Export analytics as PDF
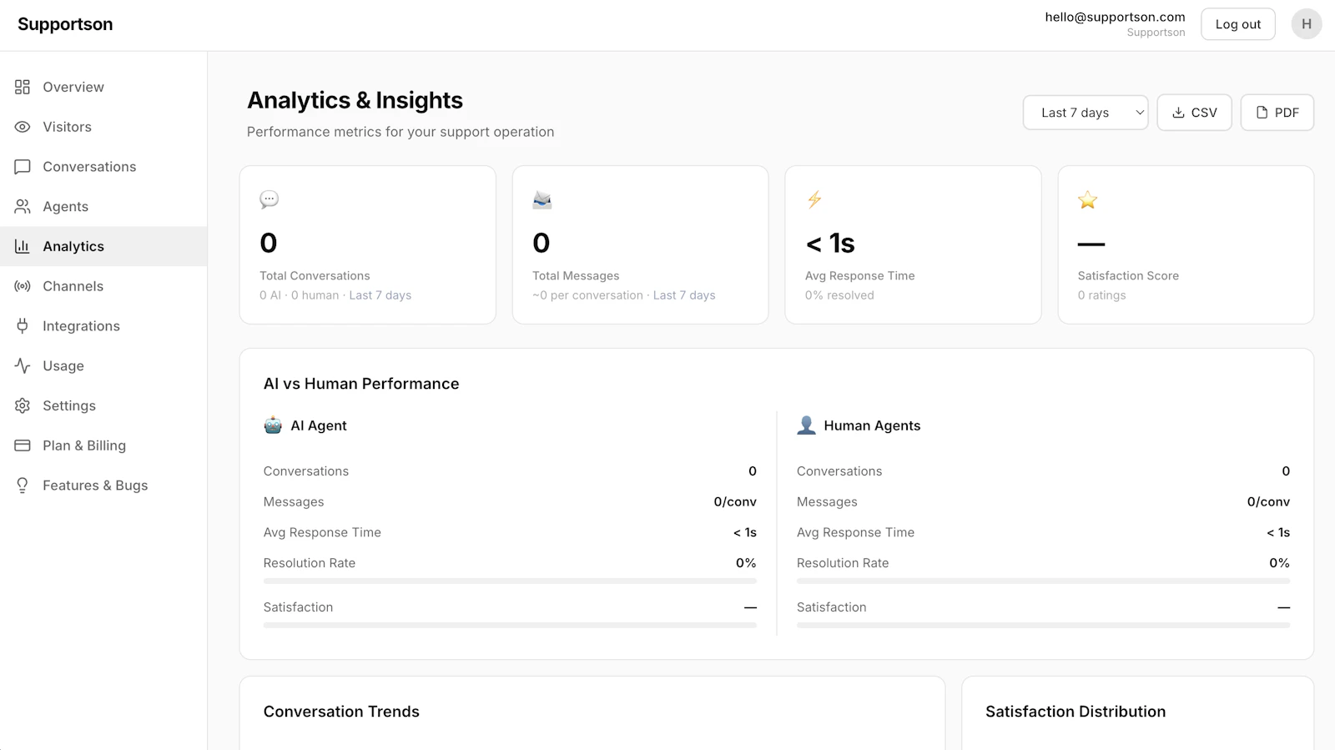The height and width of the screenshot is (750, 1335). point(1277,113)
